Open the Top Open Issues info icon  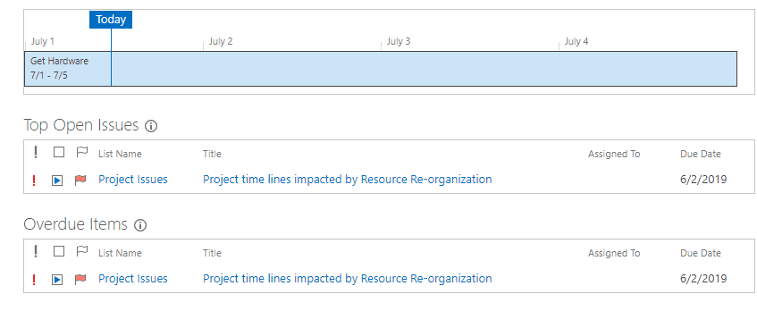point(151,127)
